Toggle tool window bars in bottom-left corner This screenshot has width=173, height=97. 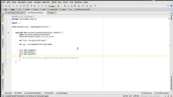point(3,96)
